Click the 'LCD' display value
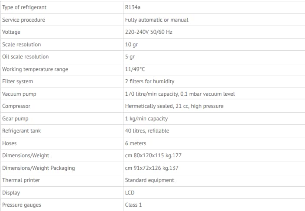305x211 pixels. 130,193
